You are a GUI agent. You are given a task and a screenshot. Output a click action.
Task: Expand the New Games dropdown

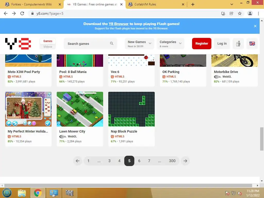tap(139, 44)
